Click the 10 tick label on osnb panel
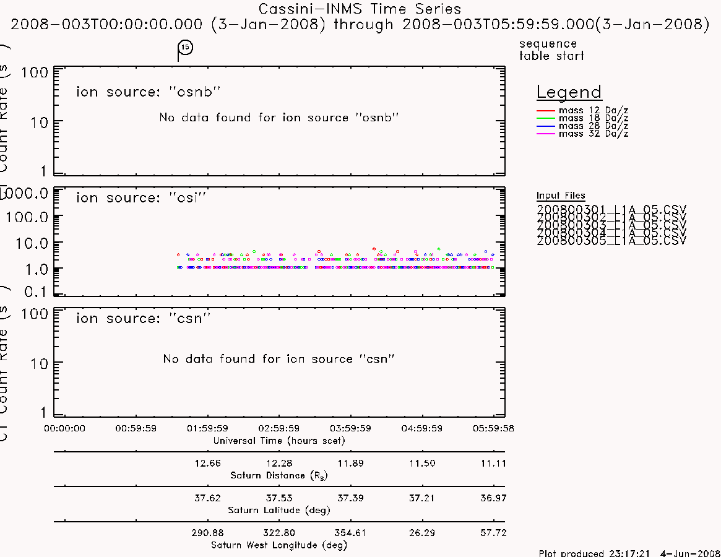Viewport: 721px width, 557px height. click(39, 123)
